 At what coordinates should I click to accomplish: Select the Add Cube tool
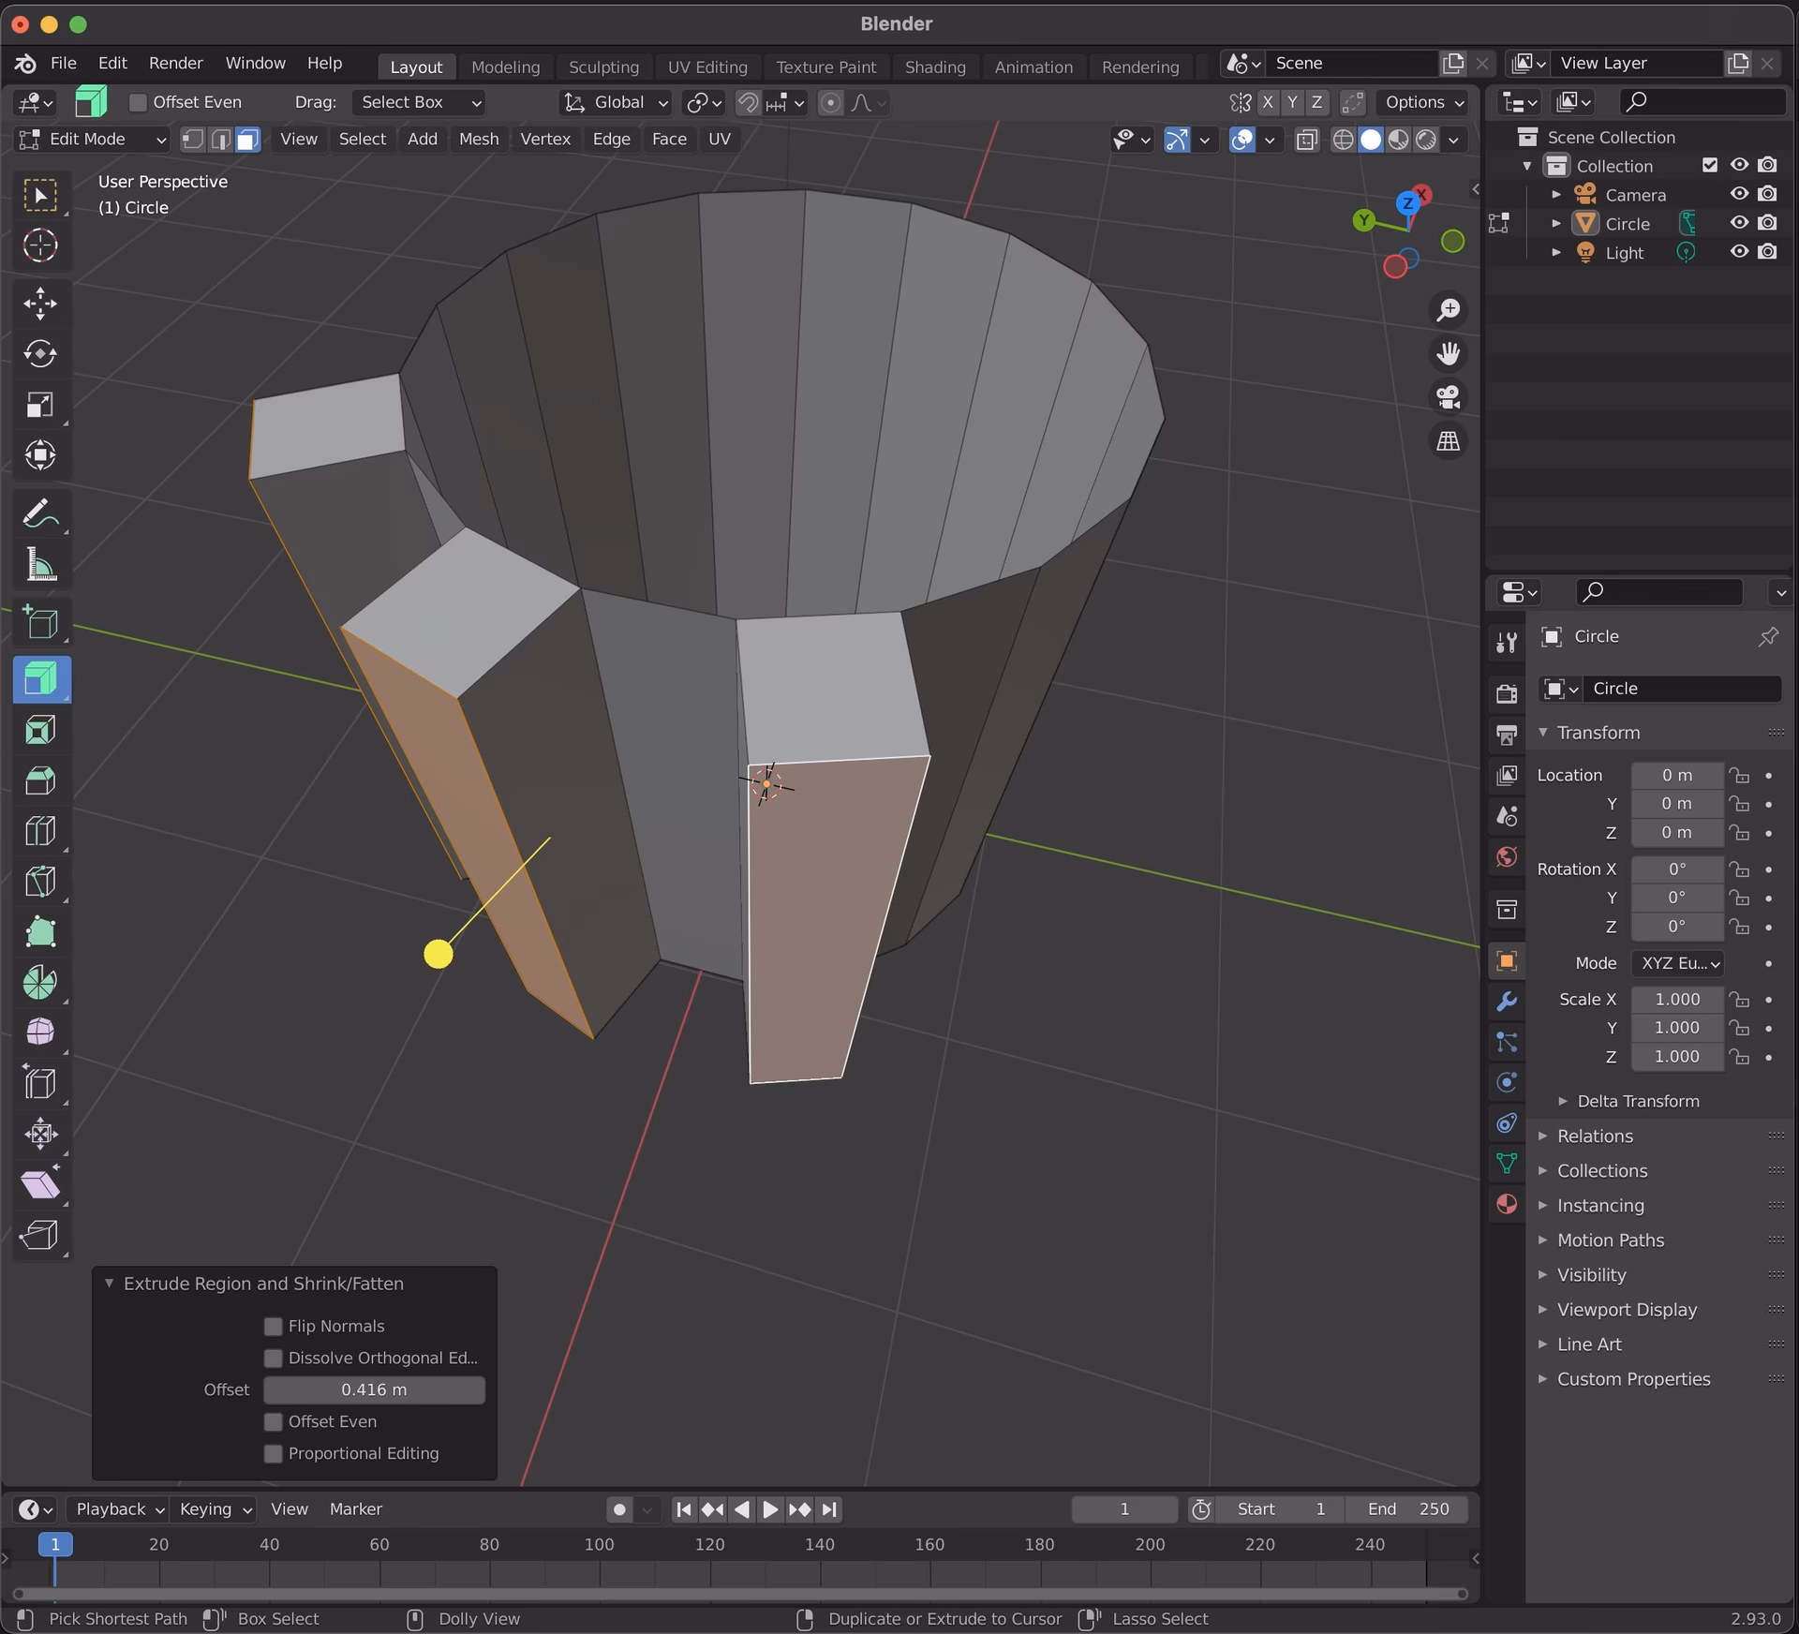pos(40,622)
